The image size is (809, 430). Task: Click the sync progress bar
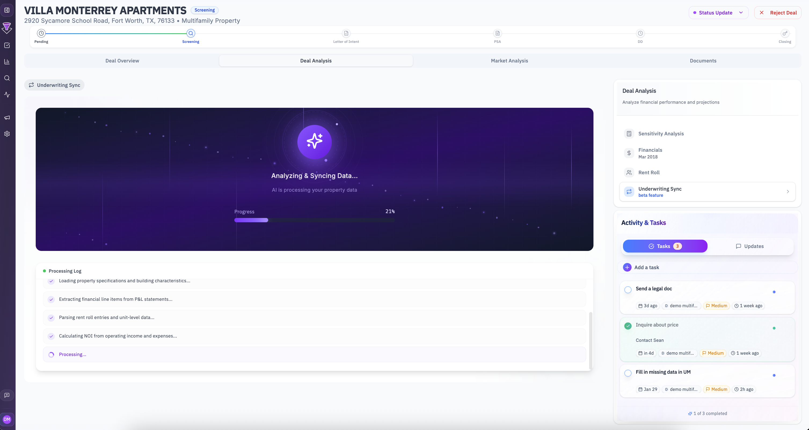[x=314, y=220]
